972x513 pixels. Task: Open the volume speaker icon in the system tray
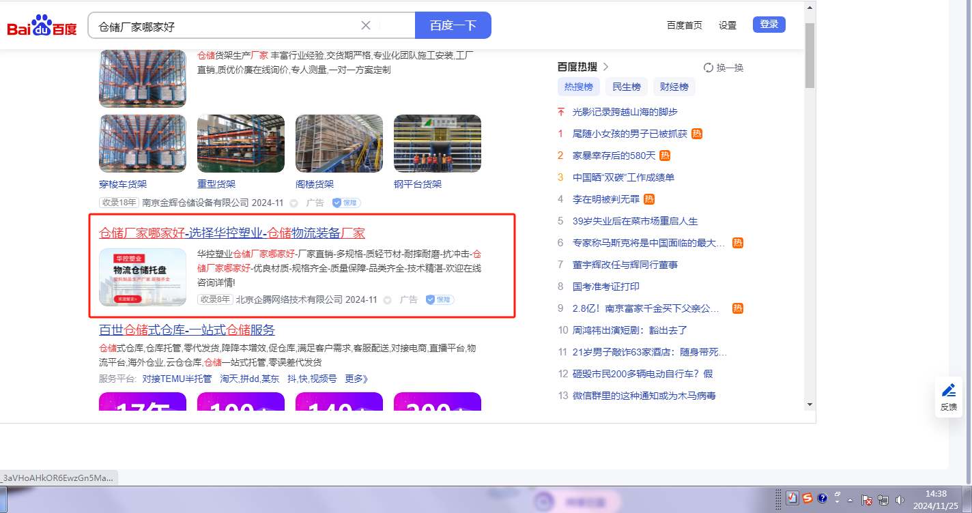click(900, 499)
